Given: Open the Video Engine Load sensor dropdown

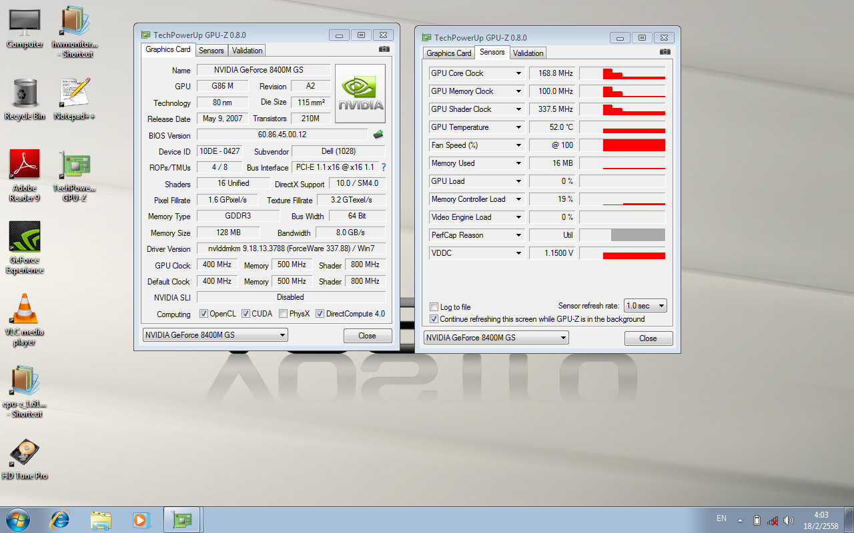Looking at the screenshot, I should click(518, 217).
